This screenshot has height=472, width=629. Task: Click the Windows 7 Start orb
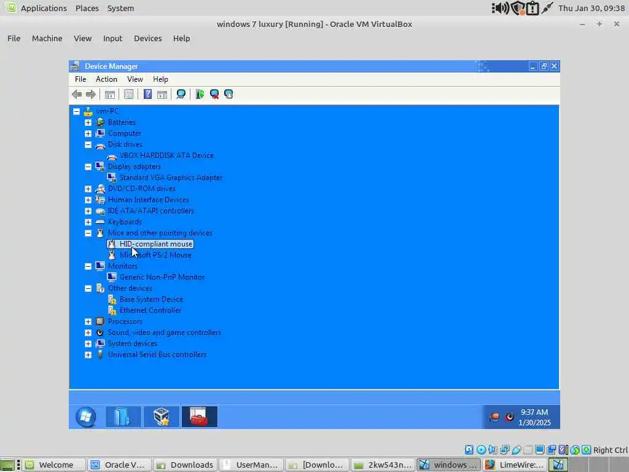pos(86,417)
